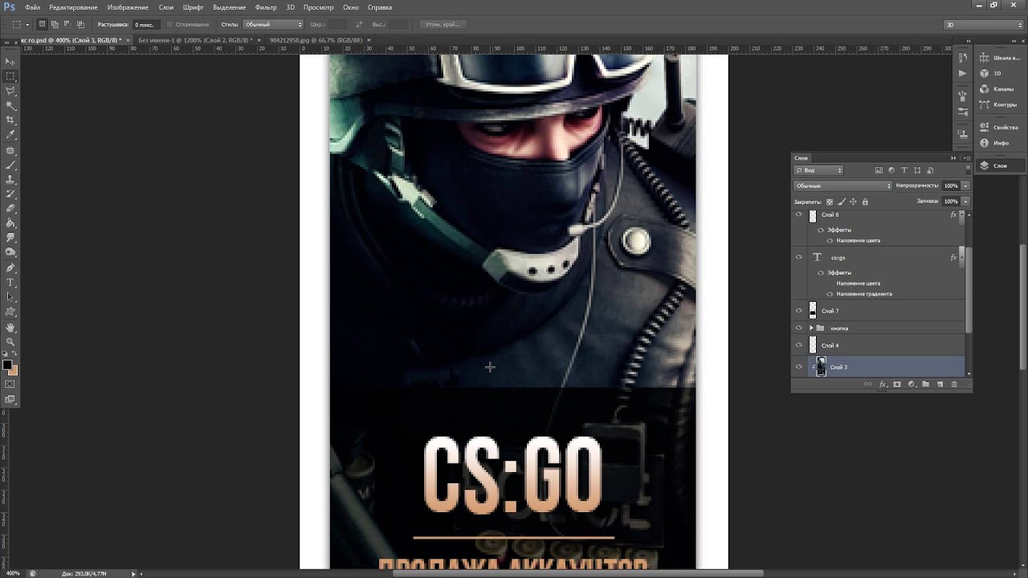
Task: Create new adjustment layer icon
Action: (x=912, y=384)
